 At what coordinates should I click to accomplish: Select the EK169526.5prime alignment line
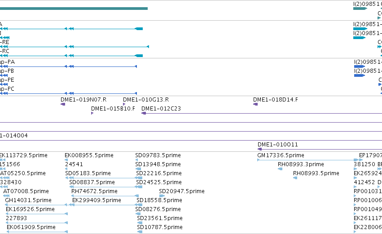37,214
